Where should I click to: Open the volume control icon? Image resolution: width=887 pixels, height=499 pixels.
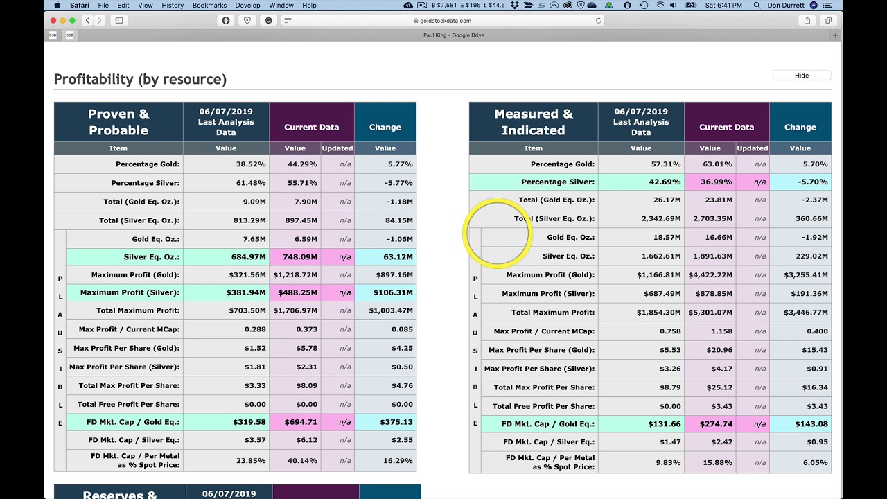pos(674,5)
